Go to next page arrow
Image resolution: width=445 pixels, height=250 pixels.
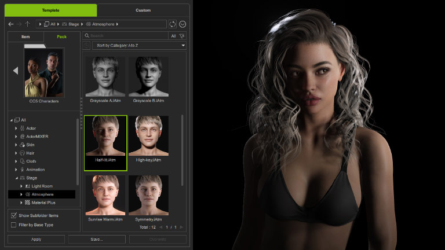[x=181, y=227]
